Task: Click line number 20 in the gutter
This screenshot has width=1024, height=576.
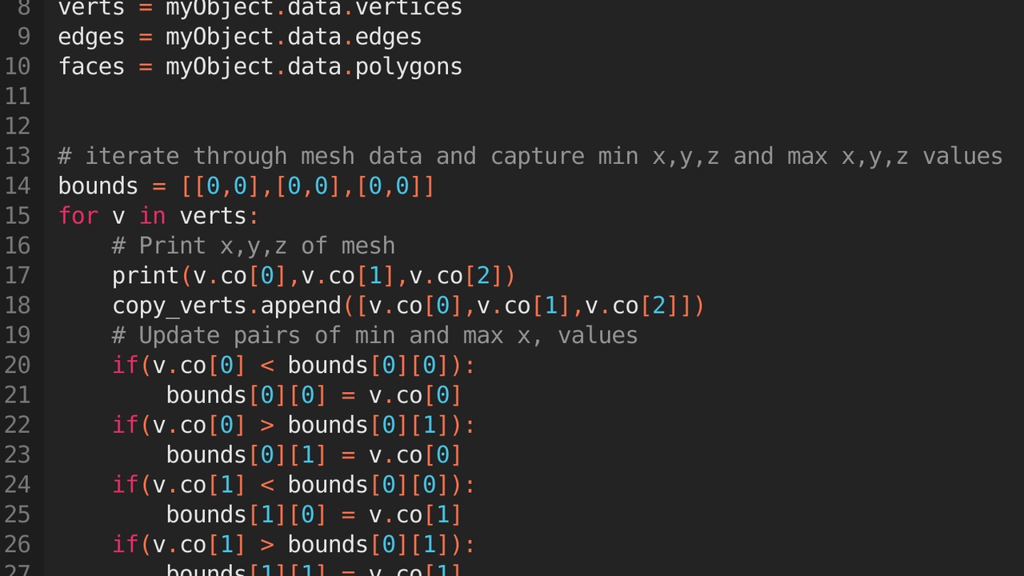Action: click(18, 366)
